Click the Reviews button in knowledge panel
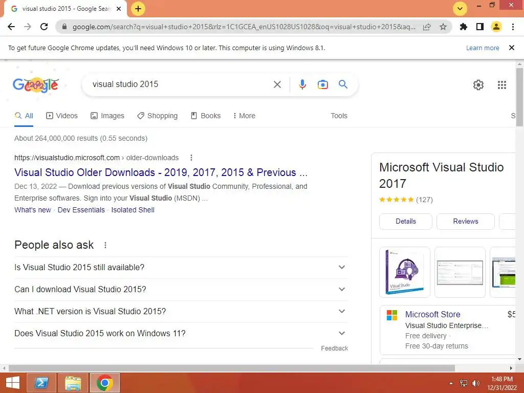524x393 pixels. (x=466, y=221)
